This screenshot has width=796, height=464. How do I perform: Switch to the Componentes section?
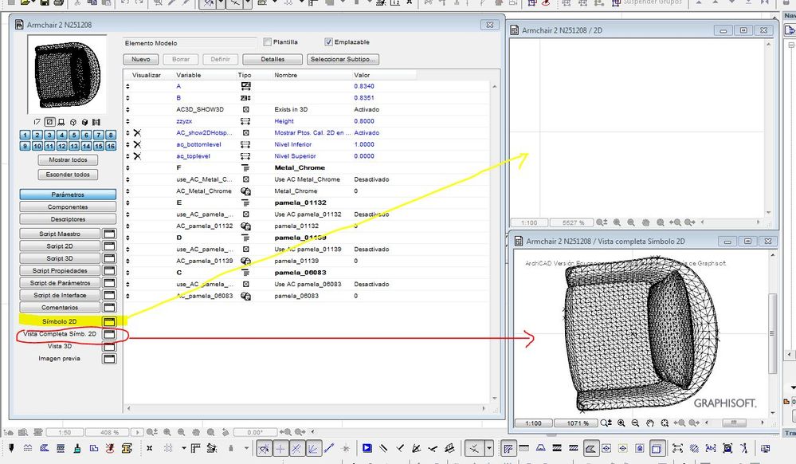coord(68,207)
